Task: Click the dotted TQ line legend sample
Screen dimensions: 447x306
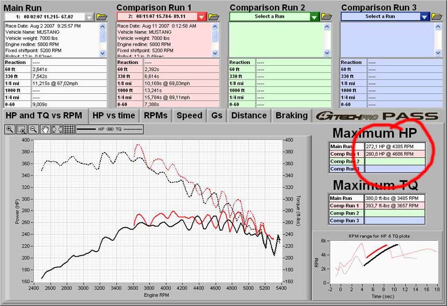Action: pos(133,129)
